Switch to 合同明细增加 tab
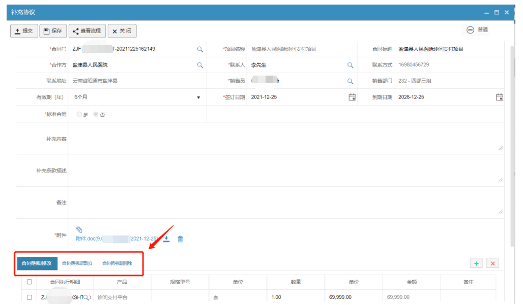523x305 pixels. (77, 263)
